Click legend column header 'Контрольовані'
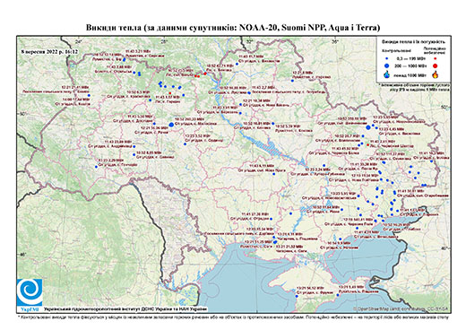Screen dimensions: 466x330 point(397,51)
